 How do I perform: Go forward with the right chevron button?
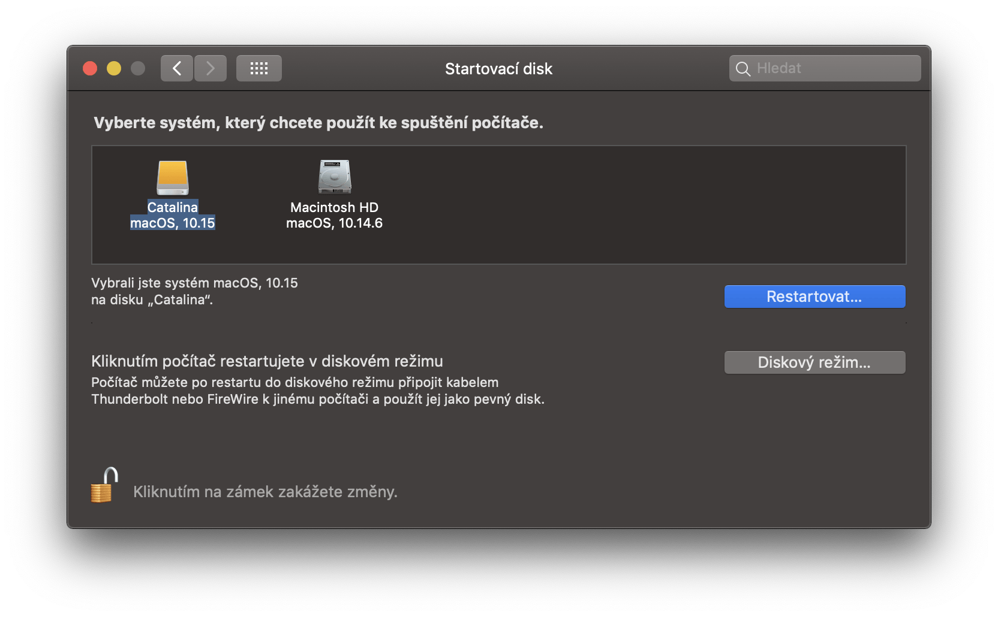(211, 68)
